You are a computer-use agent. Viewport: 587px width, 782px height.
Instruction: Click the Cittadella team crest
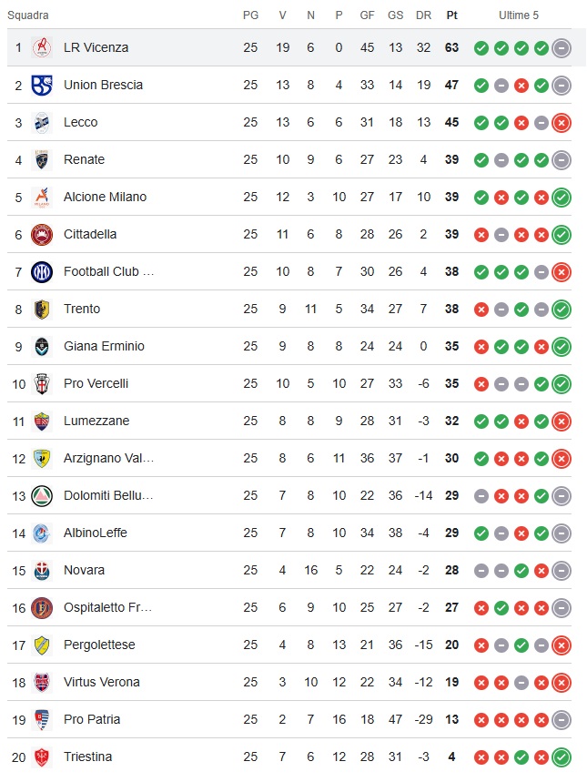pos(42,234)
